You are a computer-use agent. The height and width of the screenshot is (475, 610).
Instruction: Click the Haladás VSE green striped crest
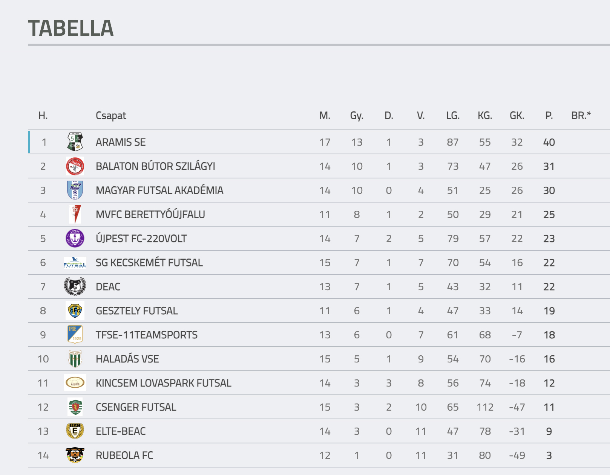pos(75,359)
